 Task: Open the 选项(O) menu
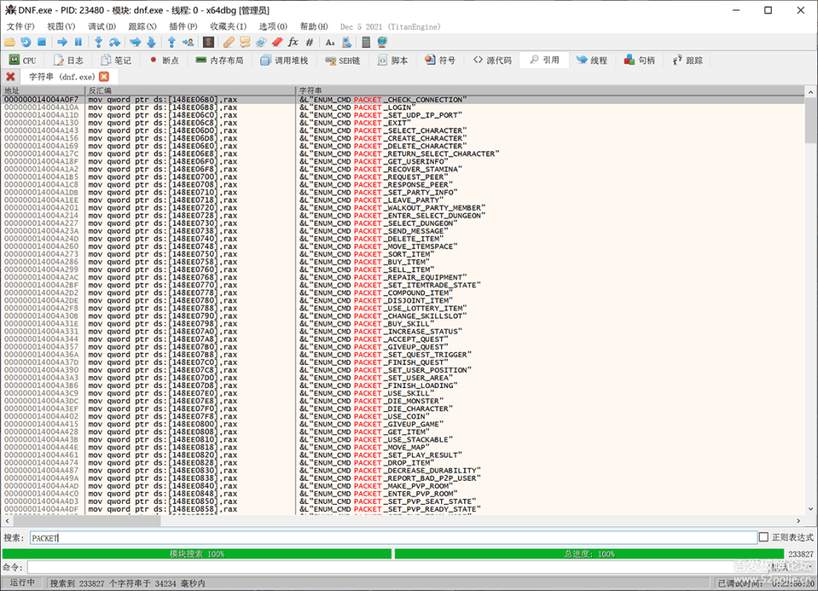coord(273,26)
